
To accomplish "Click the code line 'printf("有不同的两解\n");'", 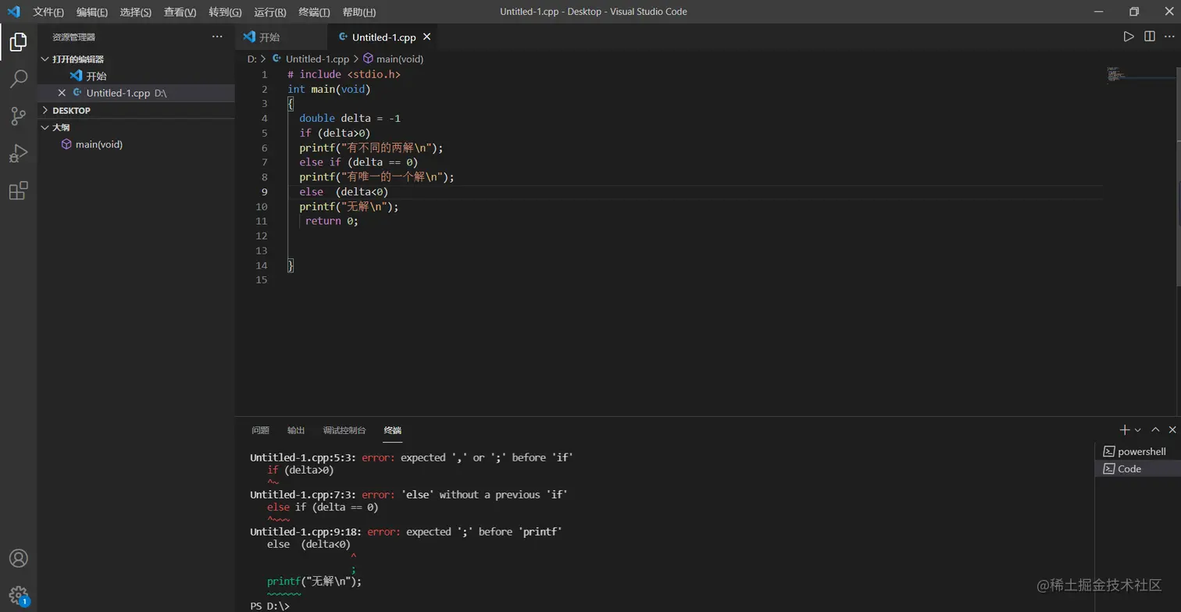I will (x=371, y=148).
